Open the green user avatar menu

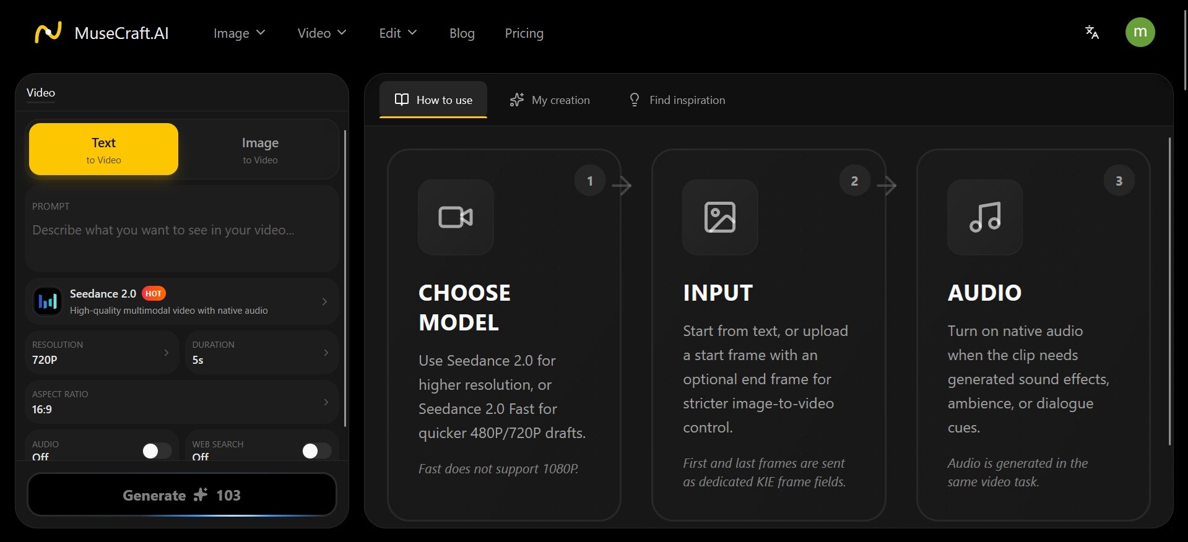point(1140,32)
